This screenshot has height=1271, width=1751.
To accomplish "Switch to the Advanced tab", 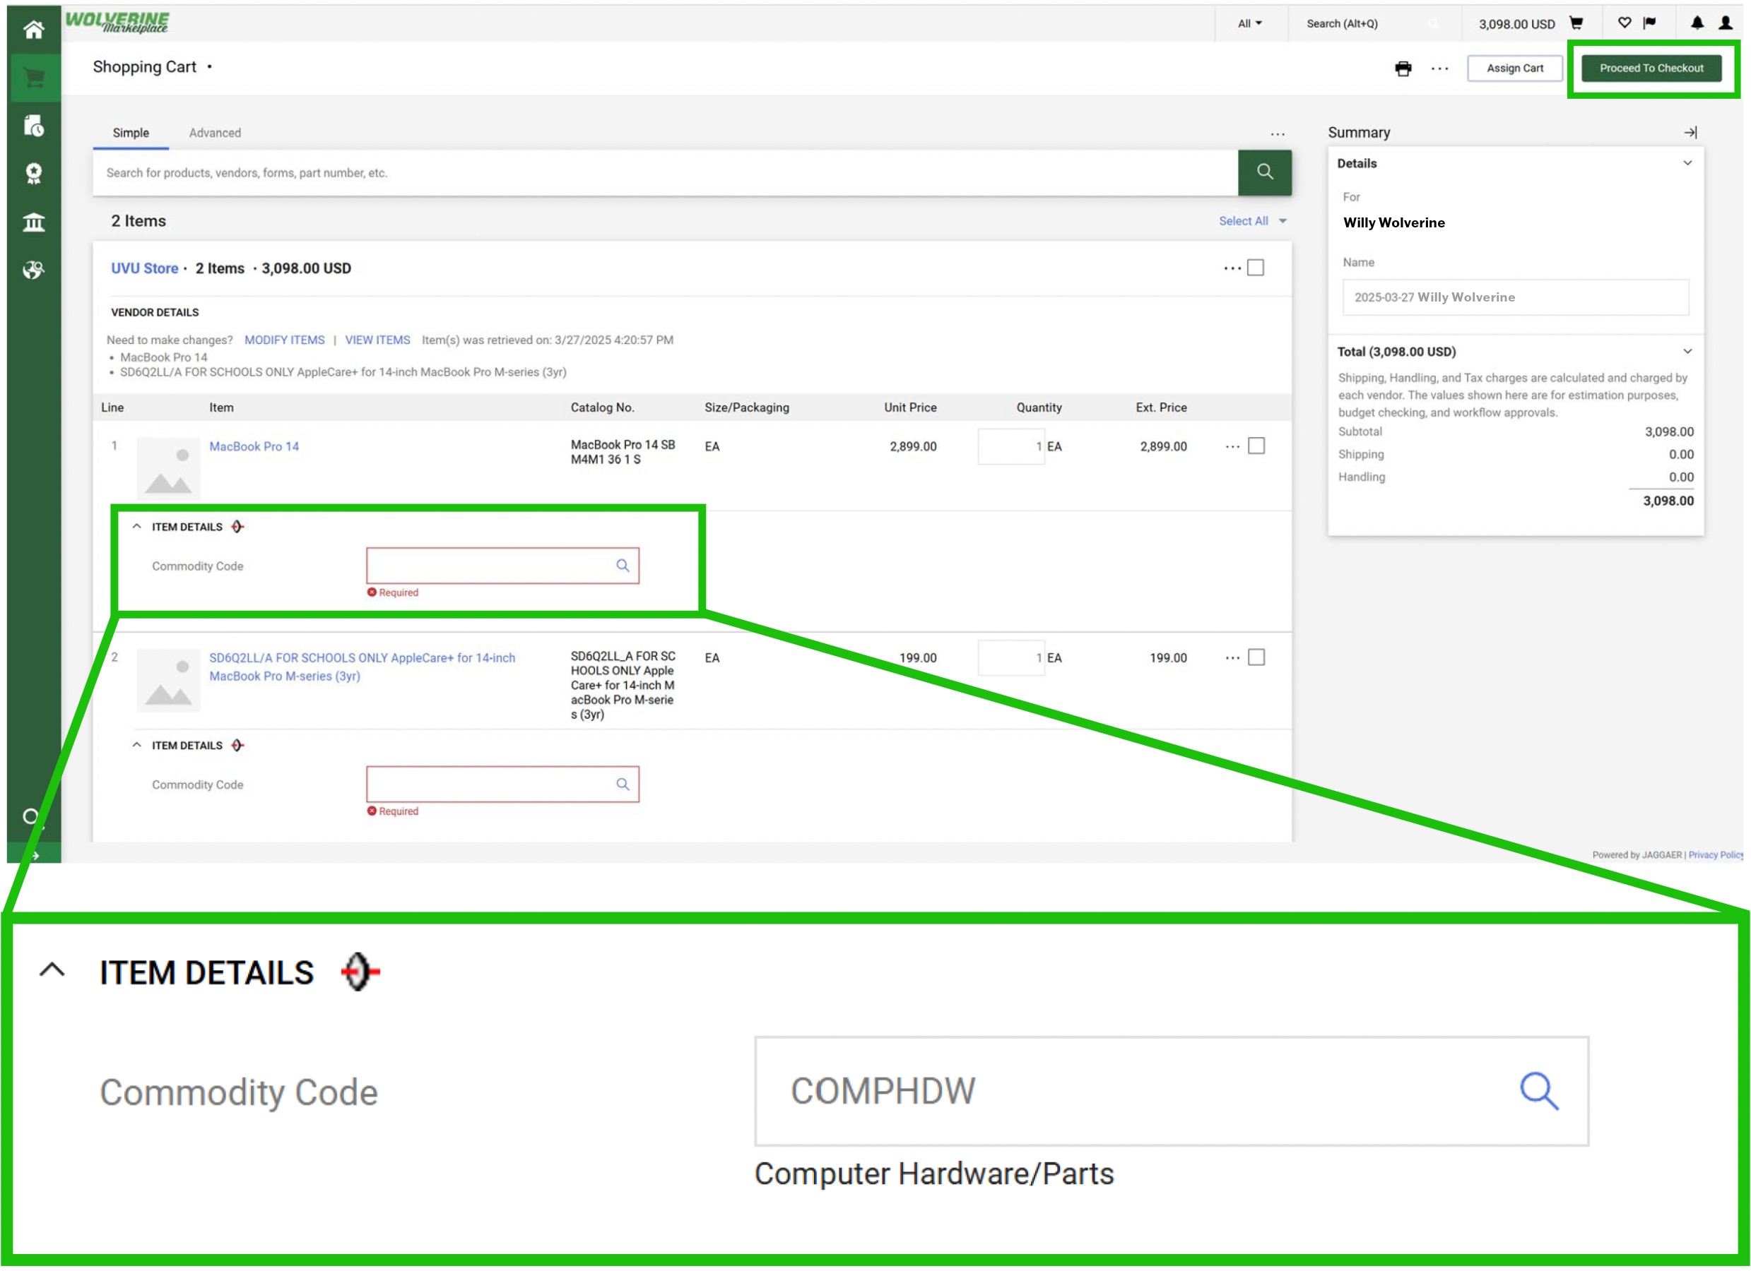I will (215, 133).
